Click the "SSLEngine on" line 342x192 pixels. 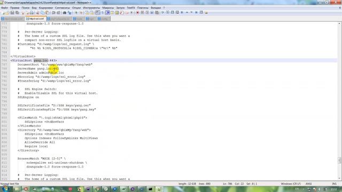(x=28, y=97)
